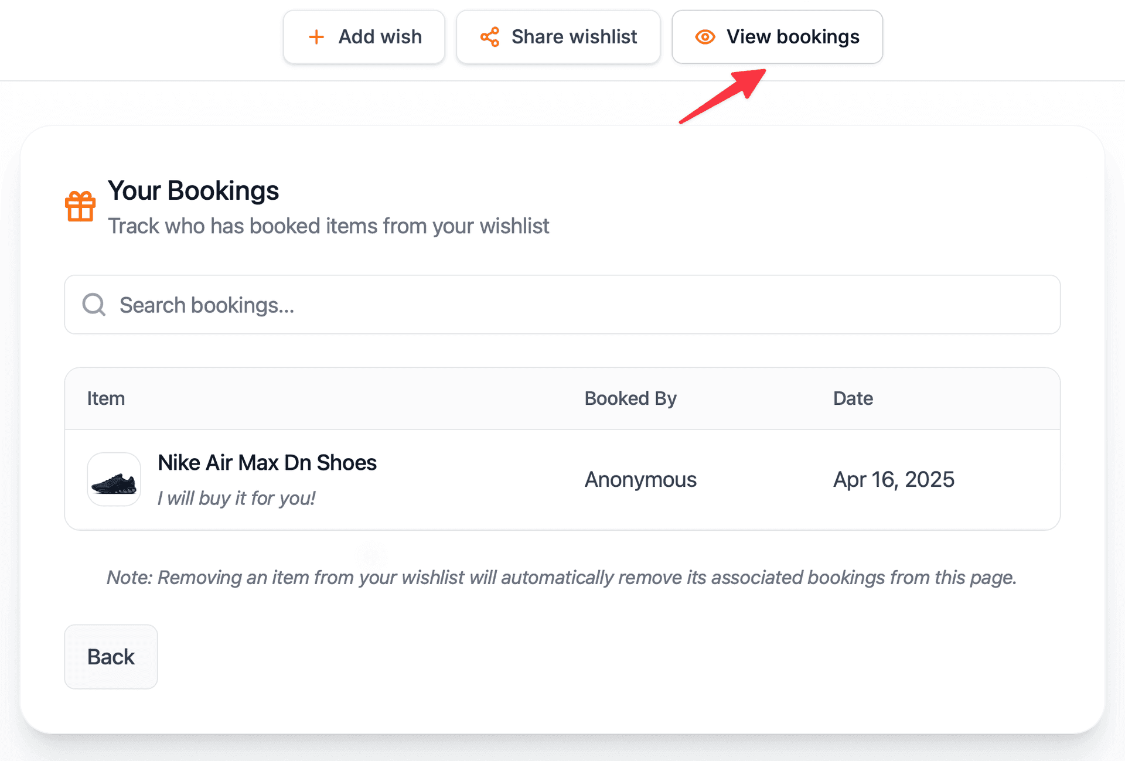The width and height of the screenshot is (1125, 761).
Task: Click the note about removing wishlist items
Action: click(561, 578)
